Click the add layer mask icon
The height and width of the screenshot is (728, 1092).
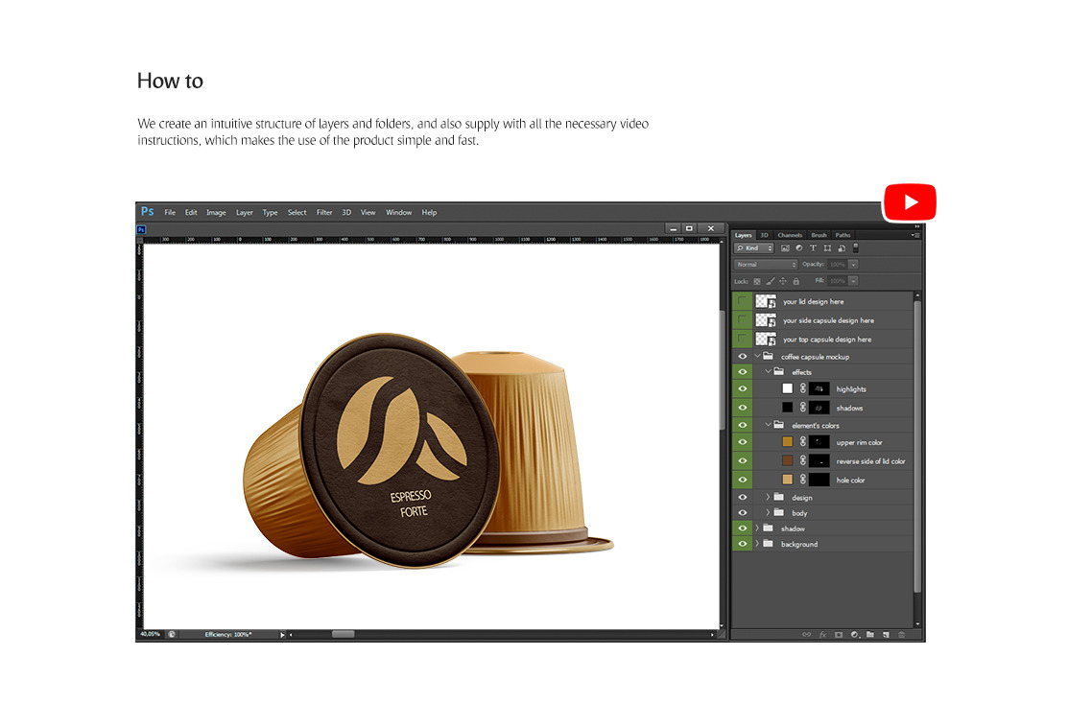pos(838,634)
